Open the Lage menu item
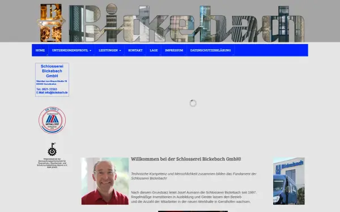This screenshot has width=340, height=212. pyautogui.click(x=154, y=50)
